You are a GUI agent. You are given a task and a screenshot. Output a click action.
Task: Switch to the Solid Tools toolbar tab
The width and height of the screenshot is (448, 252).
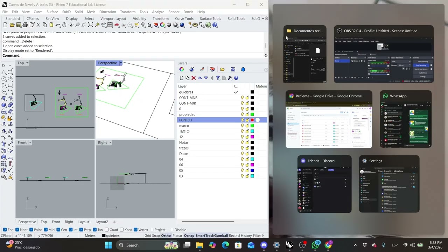pyautogui.click(x=236, y=19)
